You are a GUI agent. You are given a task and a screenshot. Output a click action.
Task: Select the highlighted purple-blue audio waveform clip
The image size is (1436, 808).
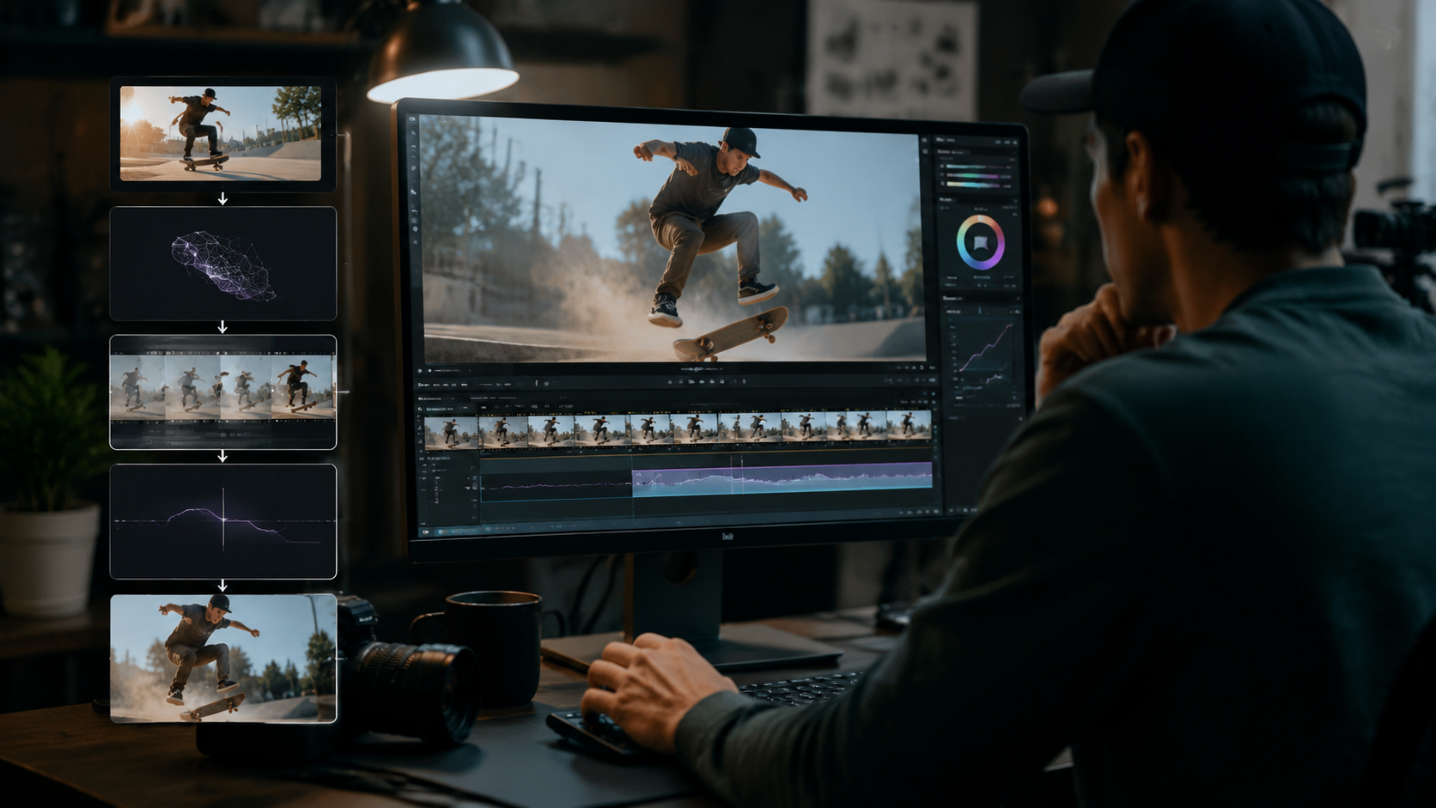(782, 479)
